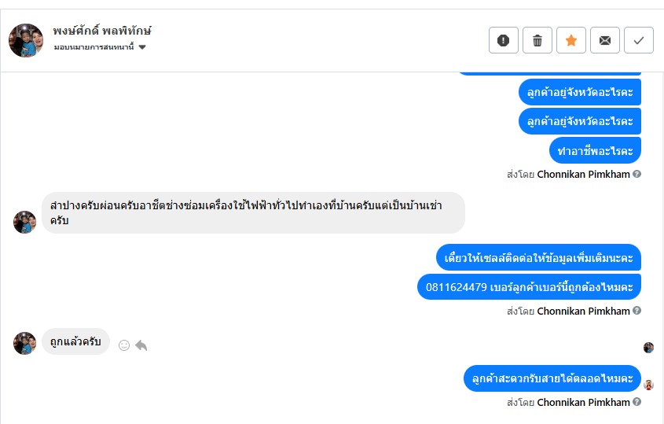Mark conversation as spam with exclamation icon
Screen dimensions: 664x424
504,40
